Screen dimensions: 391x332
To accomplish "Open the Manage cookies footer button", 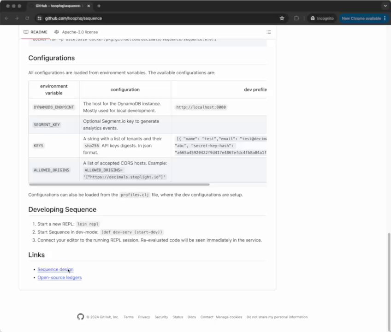I will point(229,317).
